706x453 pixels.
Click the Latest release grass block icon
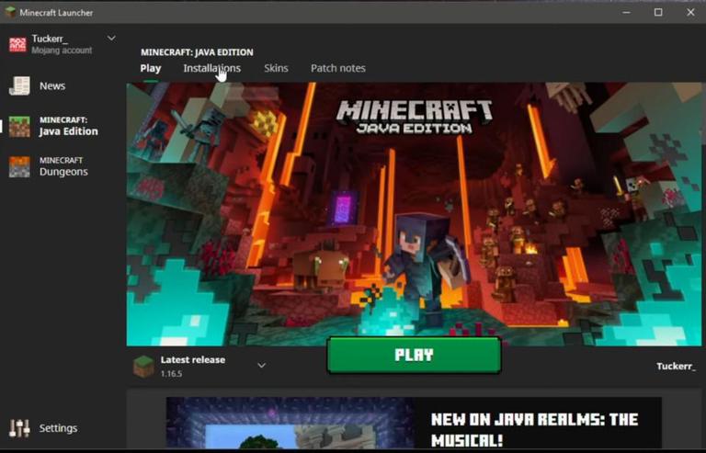click(x=143, y=367)
